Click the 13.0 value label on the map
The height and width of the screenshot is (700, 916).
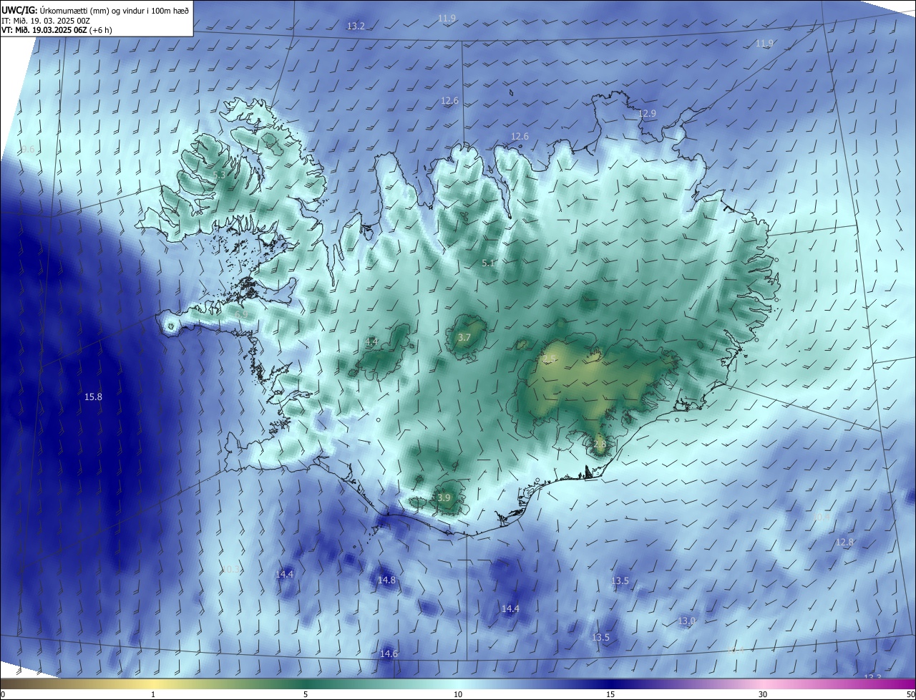point(686,621)
